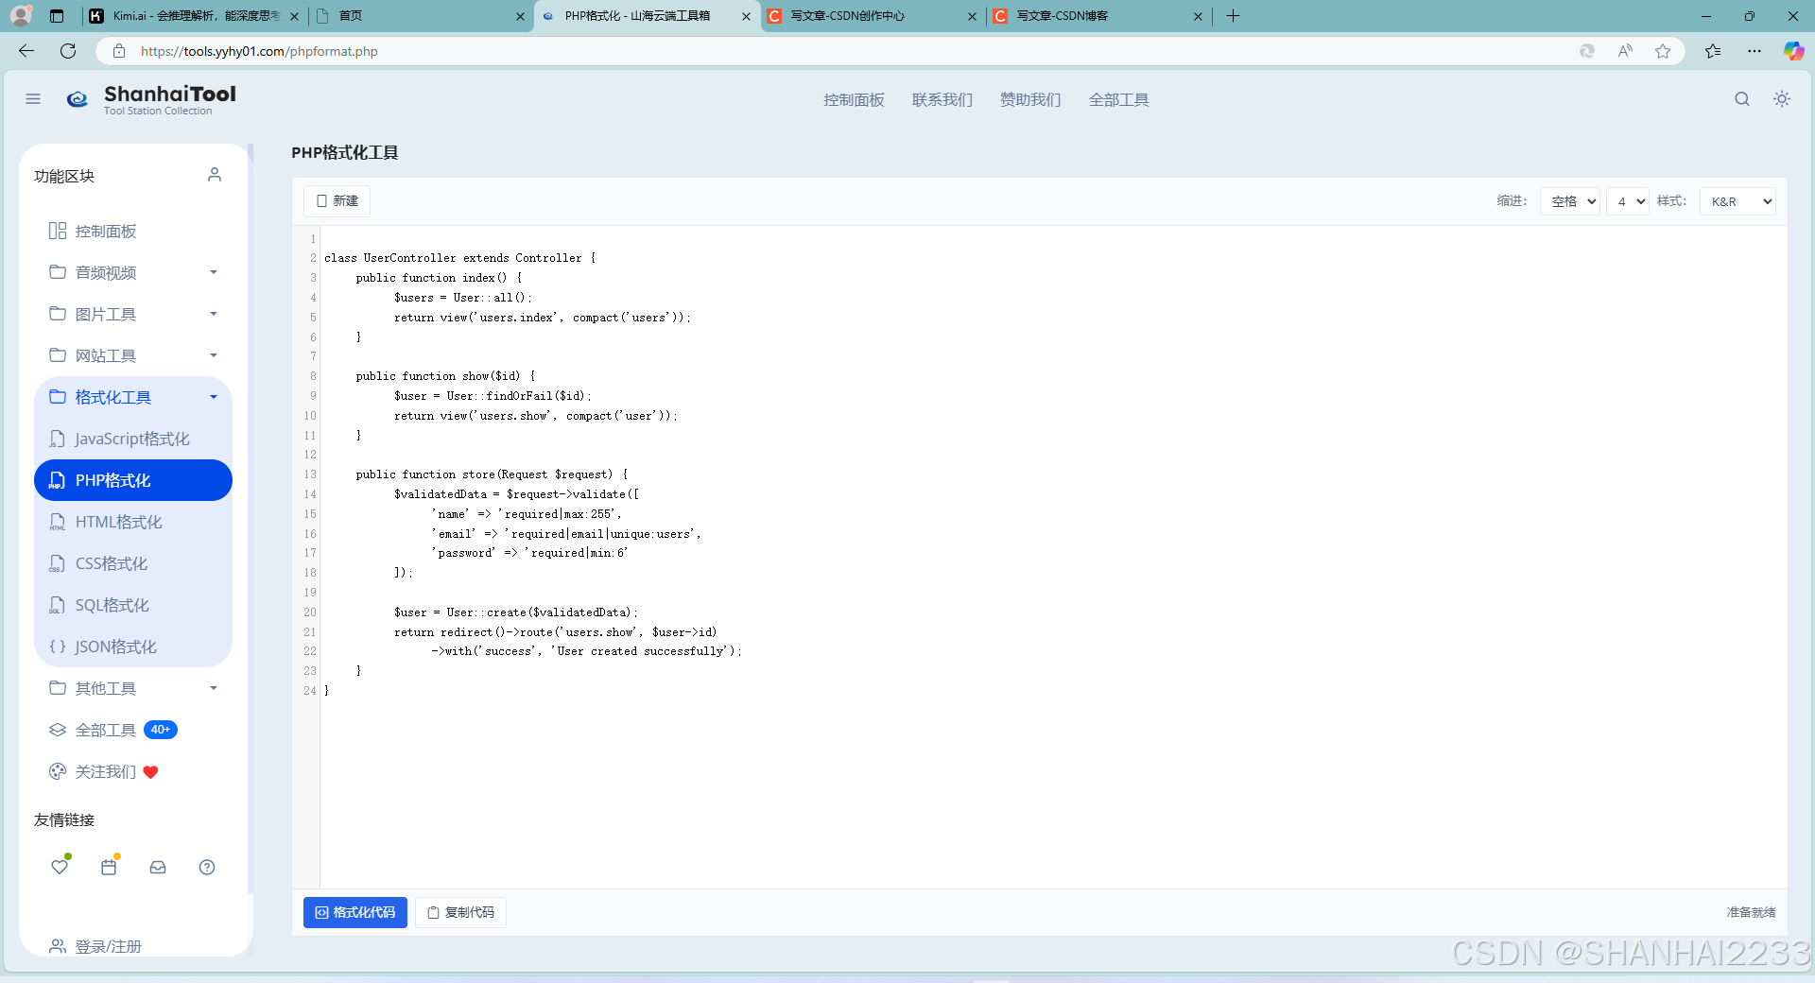Click the browser profile avatar
The image size is (1815, 983).
pyautogui.click(x=21, y=15)
